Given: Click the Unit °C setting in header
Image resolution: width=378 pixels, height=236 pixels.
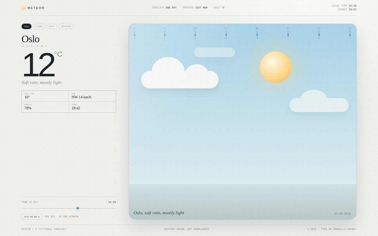Looking at the screenshot, I should 219,8.
